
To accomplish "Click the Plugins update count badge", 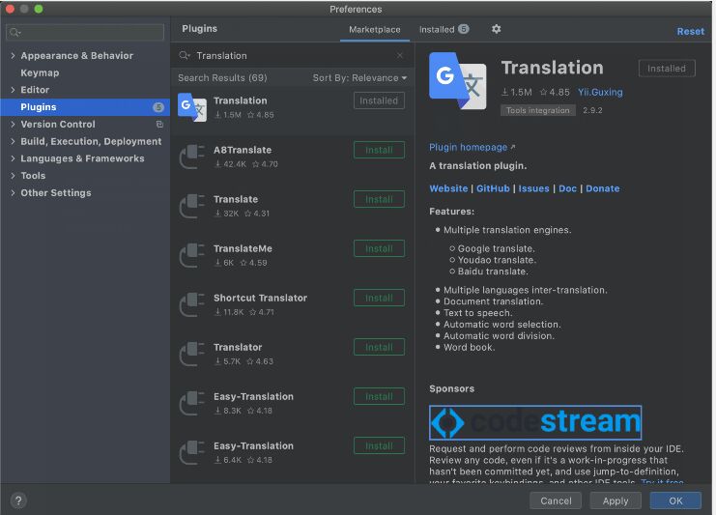I will pos(158,107).
